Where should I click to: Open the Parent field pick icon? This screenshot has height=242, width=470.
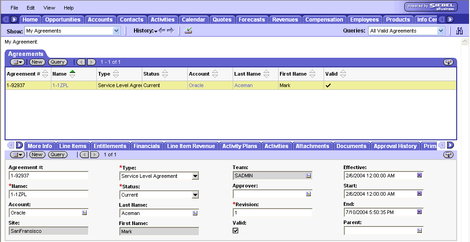(x=420, y=231)
